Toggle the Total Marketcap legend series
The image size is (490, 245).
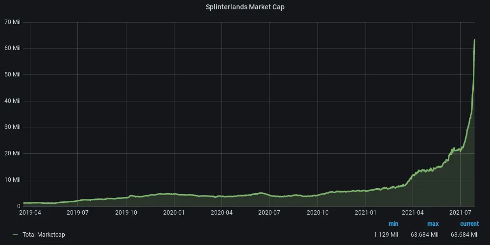point(44,234)
